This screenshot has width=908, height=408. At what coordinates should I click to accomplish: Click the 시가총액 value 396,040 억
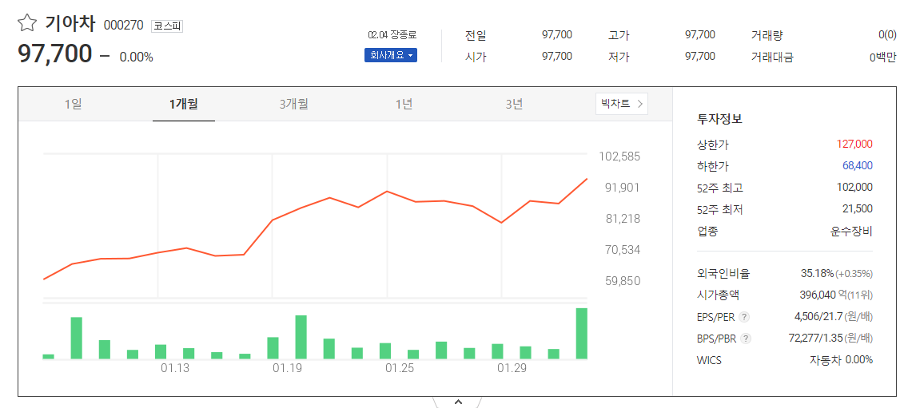click(x=823, y=295)
